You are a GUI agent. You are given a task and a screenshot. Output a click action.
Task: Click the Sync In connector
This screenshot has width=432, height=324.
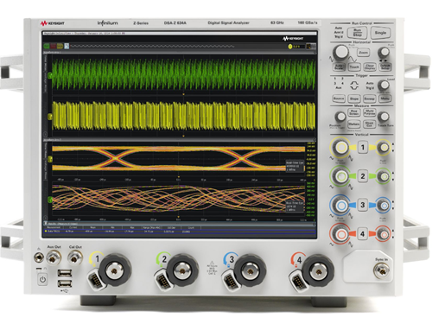[381, 270]
